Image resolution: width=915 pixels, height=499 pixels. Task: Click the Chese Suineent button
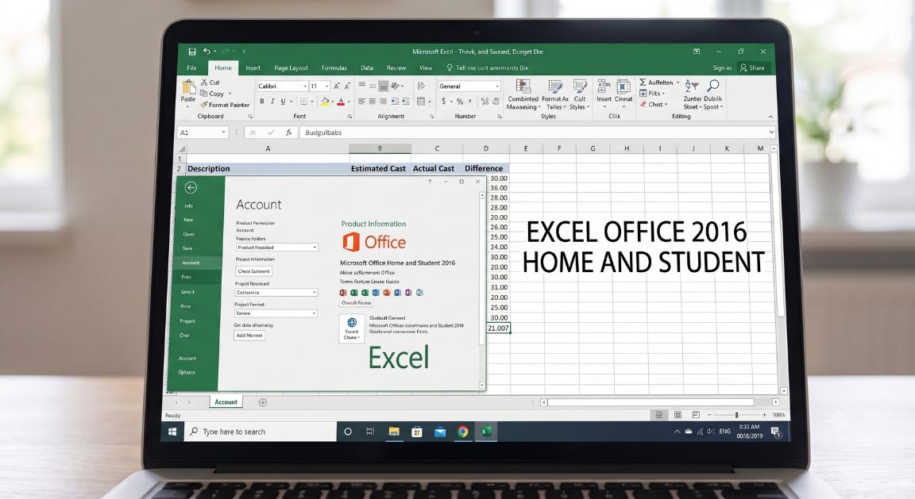pos(254,271)
